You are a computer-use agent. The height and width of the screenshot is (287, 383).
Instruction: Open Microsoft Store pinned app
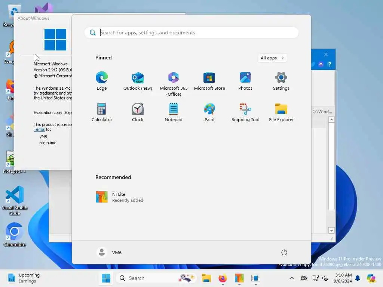click(x=209, y=81)
